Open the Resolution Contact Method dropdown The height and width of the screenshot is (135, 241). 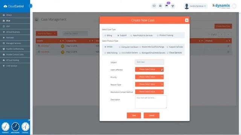pyautogui.click(x=149, y=91)
